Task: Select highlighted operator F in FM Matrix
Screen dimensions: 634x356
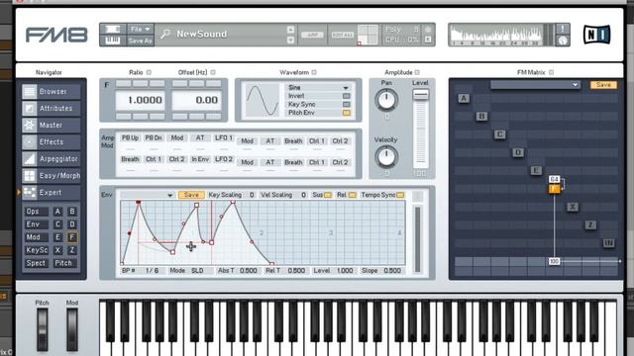Action: click(554, 189)
